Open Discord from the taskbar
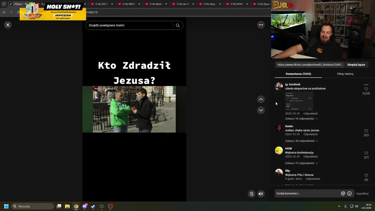375x211 pixels. click(x=85, y=206)
